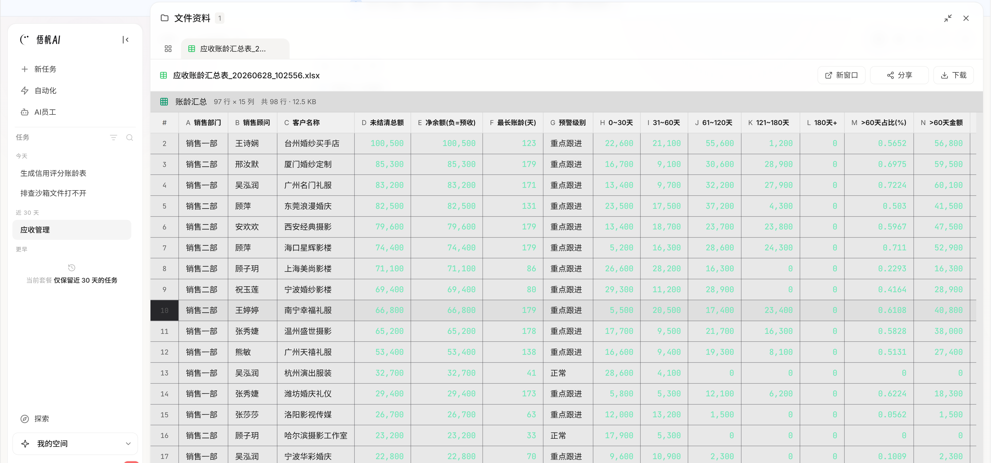Screen dimensions: 991x463
Task: Click the 我的空间 sparkle icon
Action: point(25,443)
